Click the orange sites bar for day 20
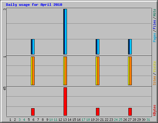Image resolution: width=158 pixels, height=123 pixels. 98,71
